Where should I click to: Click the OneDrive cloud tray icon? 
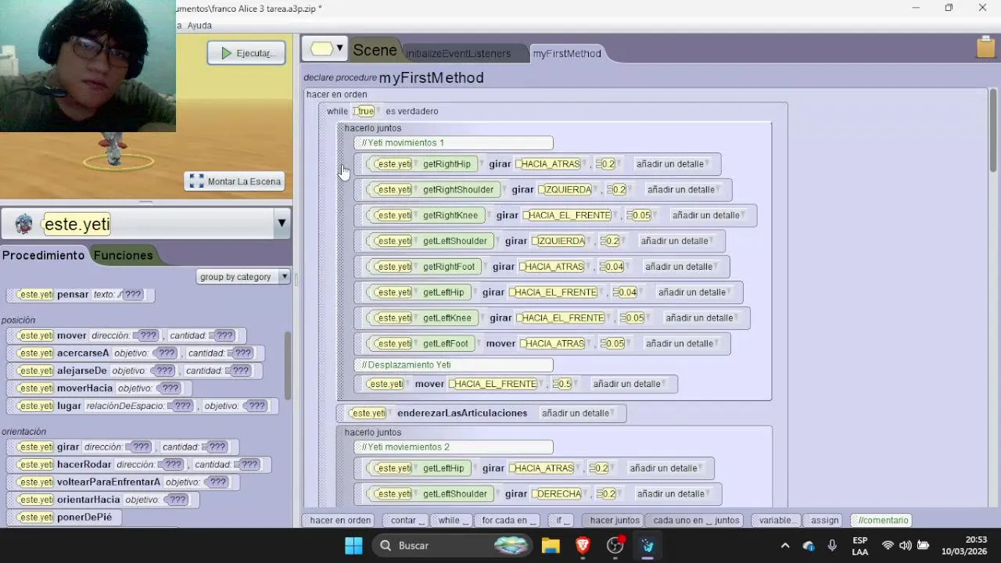pyautogui.click(x=809, y=546)
